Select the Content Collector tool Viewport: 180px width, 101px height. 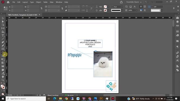(3, 32)
